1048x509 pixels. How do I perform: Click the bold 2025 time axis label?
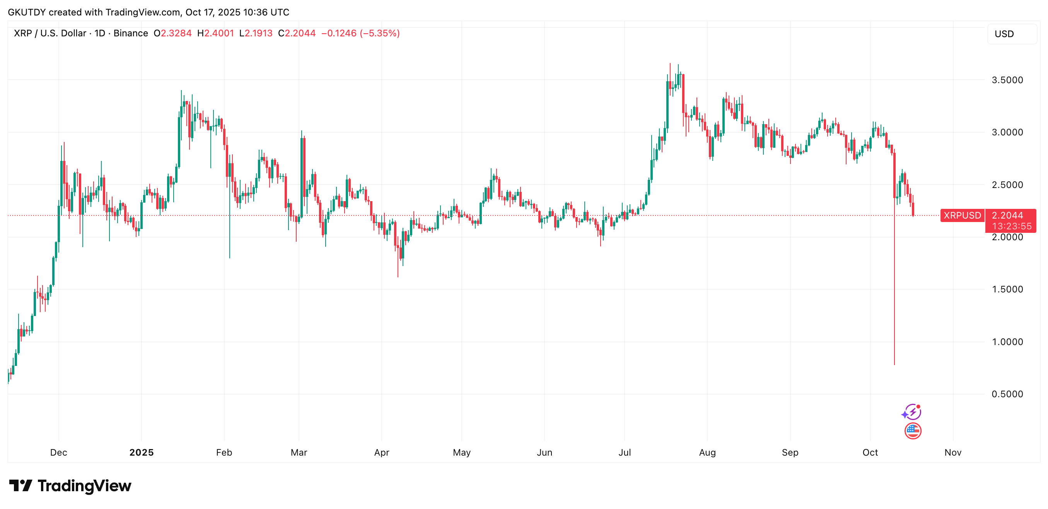[141, 453]
